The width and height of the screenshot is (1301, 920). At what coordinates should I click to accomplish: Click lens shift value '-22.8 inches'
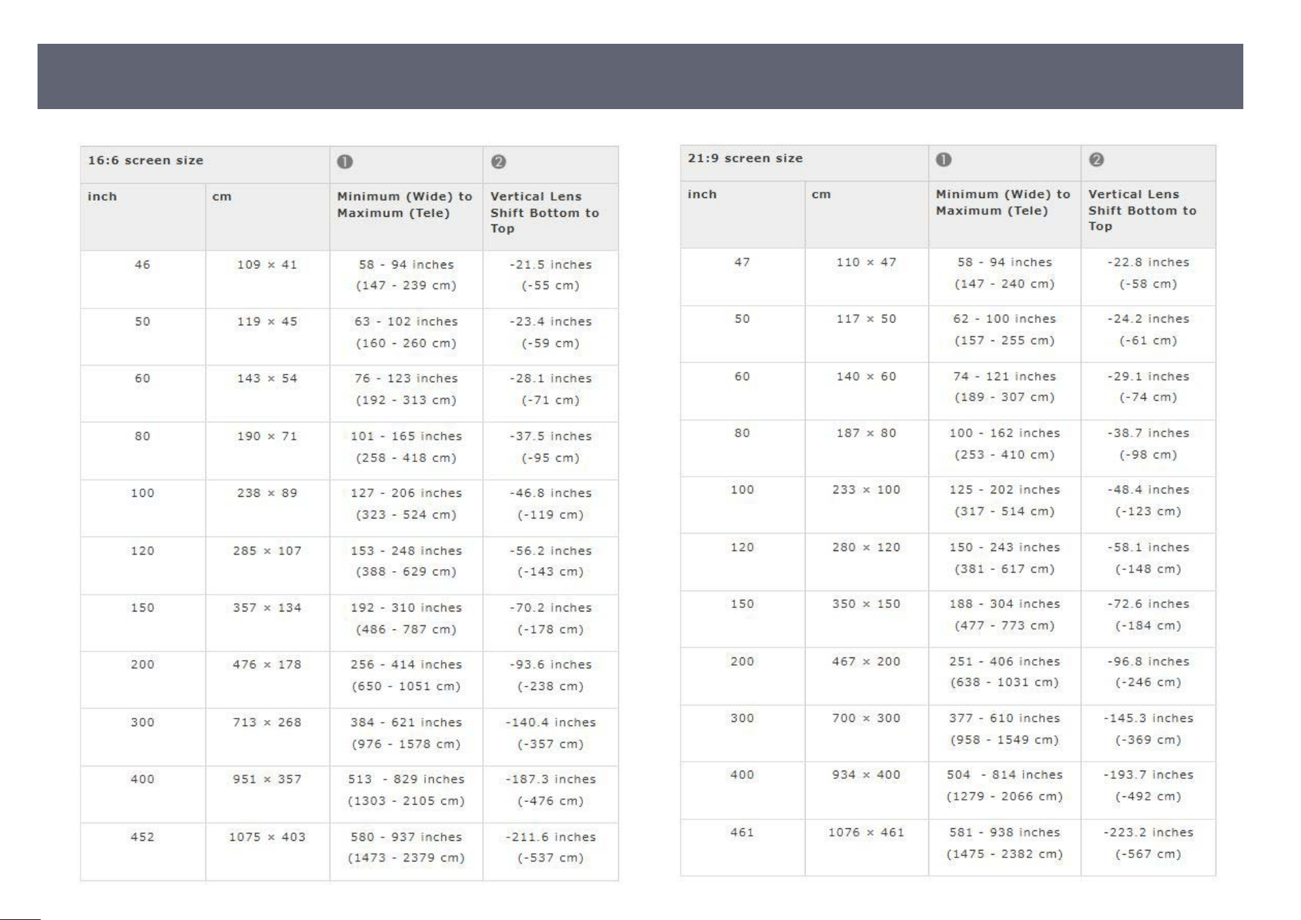(x=1148, y=263)
